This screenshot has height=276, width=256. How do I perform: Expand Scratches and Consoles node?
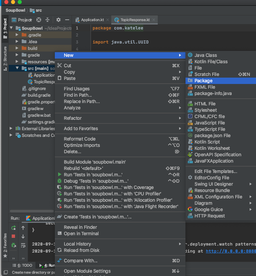pos(11,135)
